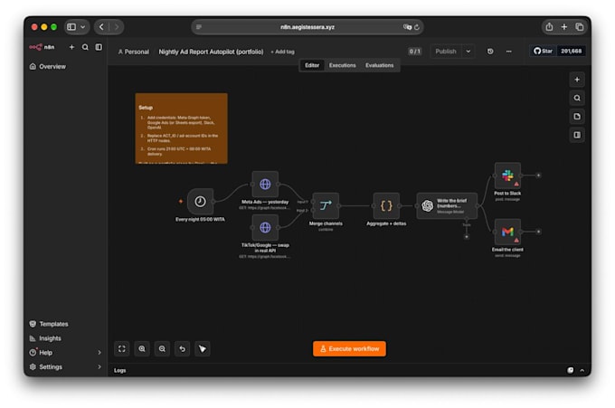This screenshot has width=615, height=408.
Task: Click the add sticky note button
Action: click(x=577, y=117)
